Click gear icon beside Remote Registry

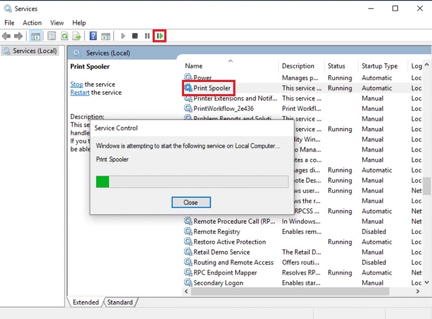[188, 231]
